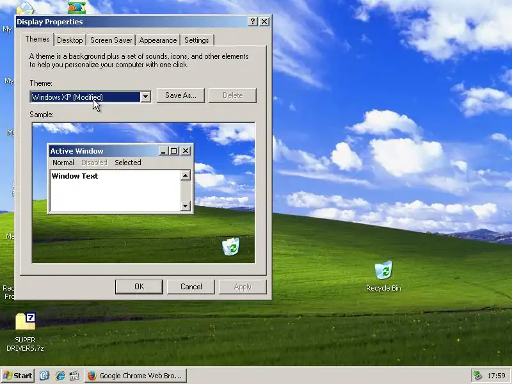
Task: Click the Save As... button
Action: pyautogui.click(x=180, y=95)
